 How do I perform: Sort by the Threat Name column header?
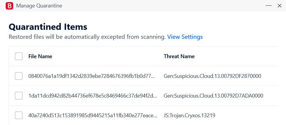[179, 56]
